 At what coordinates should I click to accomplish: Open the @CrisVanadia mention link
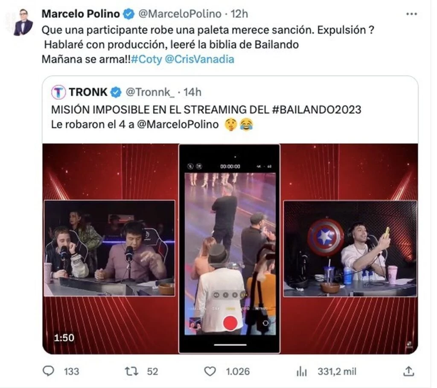[x=199, y=59]
